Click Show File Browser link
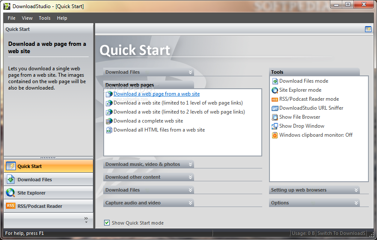 point(299,117)
